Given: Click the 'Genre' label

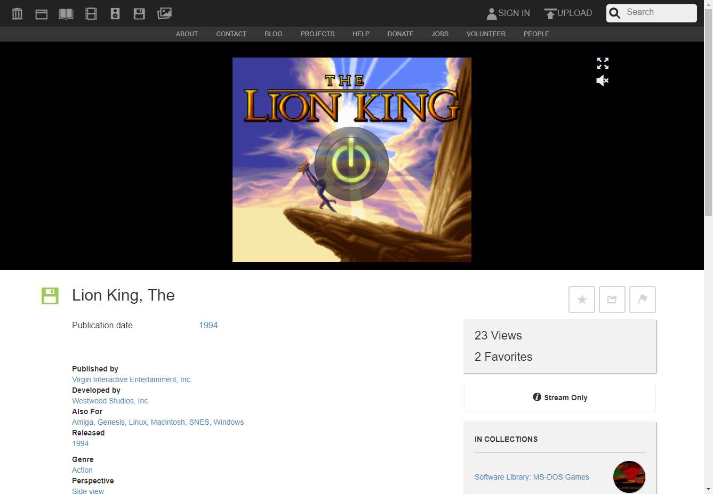Looking at the screenshot, I should [83, 459].
